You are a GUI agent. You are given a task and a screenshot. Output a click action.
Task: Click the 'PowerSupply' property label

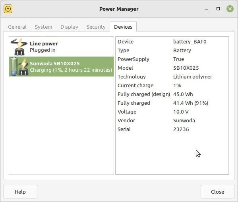click(134, 59)
